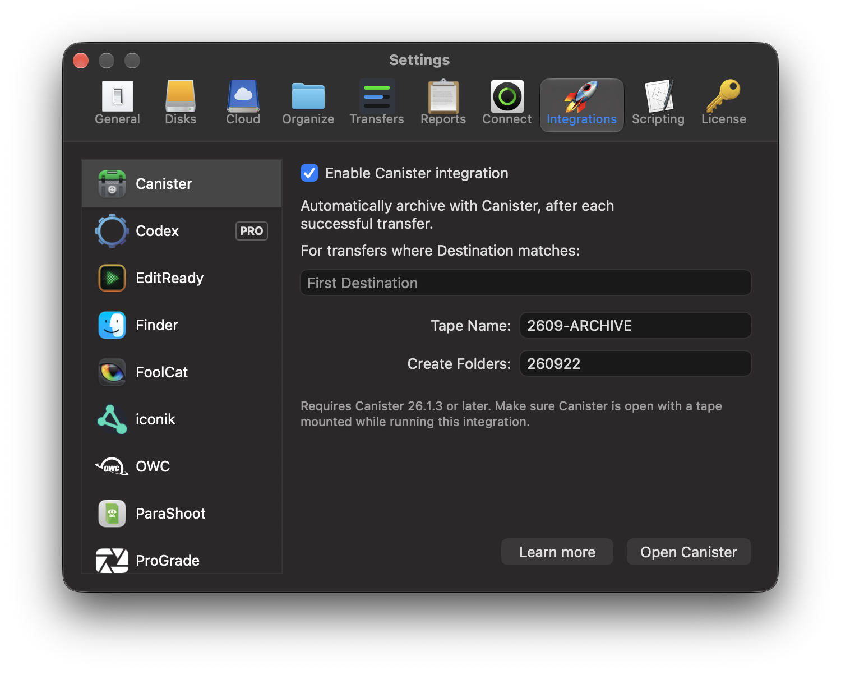Select the iconik integration label
841x675 pixels.
pos(156,419)
